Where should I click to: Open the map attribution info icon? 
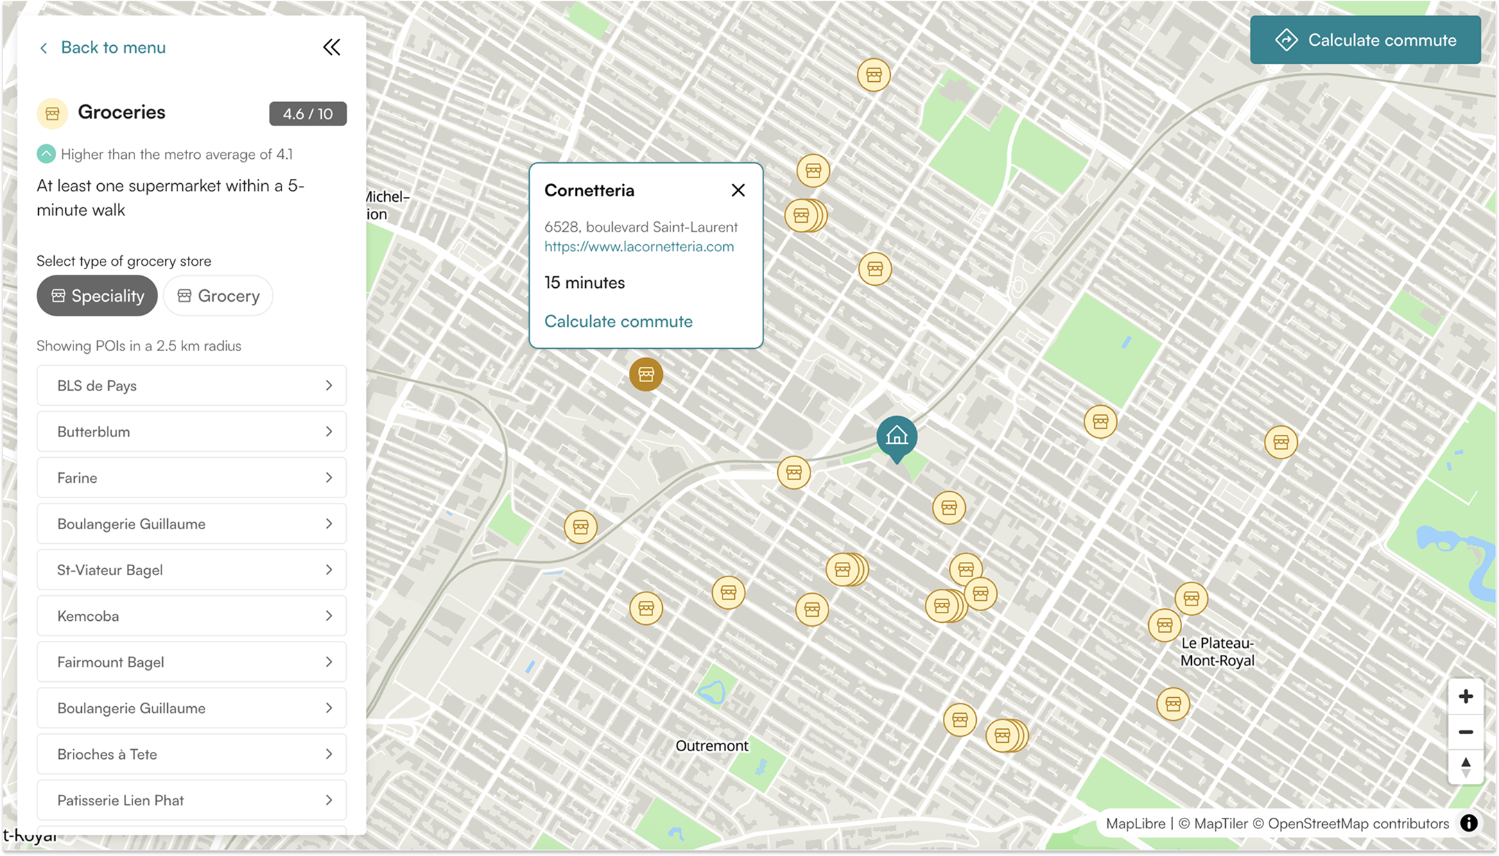(x=1468, y=823)
